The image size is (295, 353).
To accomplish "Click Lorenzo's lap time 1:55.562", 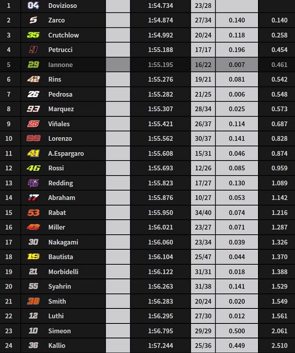I will coord(161,139).
